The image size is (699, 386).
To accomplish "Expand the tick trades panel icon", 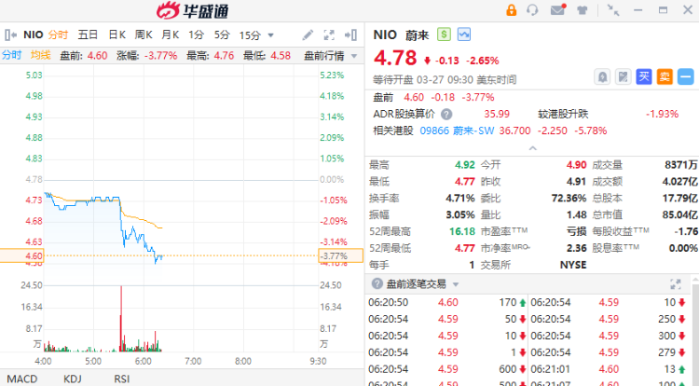I will point(676,284).
